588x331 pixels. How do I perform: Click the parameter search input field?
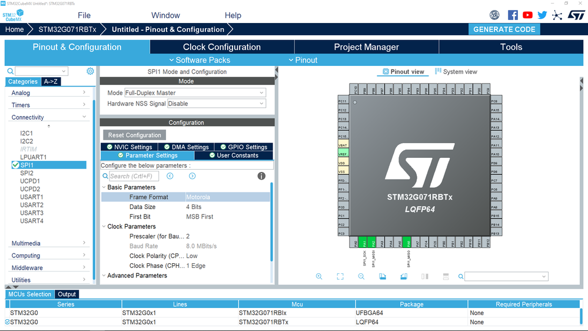click(x=134, y=176)
